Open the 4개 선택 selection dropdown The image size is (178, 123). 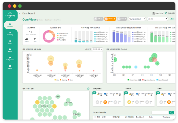(x=157, y=19)
